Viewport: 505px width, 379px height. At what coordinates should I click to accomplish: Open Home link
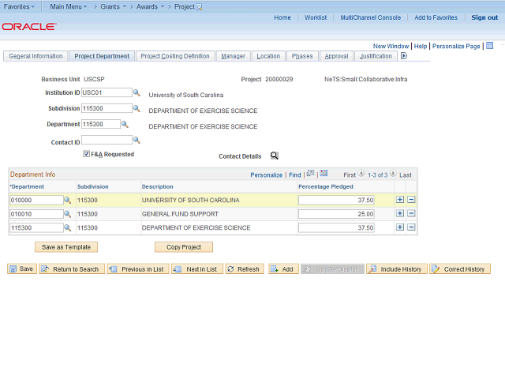point(282,17)
